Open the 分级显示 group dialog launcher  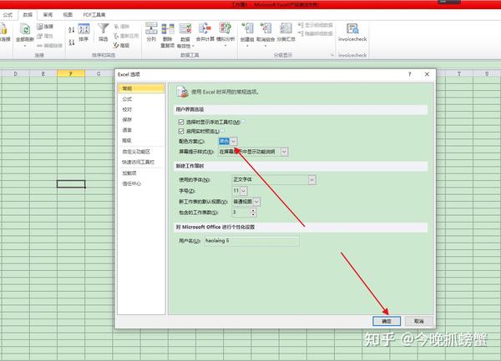331,56
